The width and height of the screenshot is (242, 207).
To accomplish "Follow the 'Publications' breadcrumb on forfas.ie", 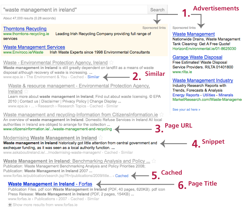I will (x=45, y=199).
